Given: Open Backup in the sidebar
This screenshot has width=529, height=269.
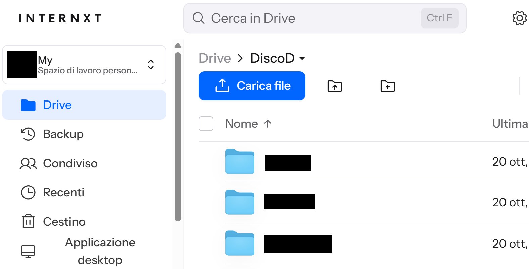Looking at the screenshot, I should tap(63, 134).
